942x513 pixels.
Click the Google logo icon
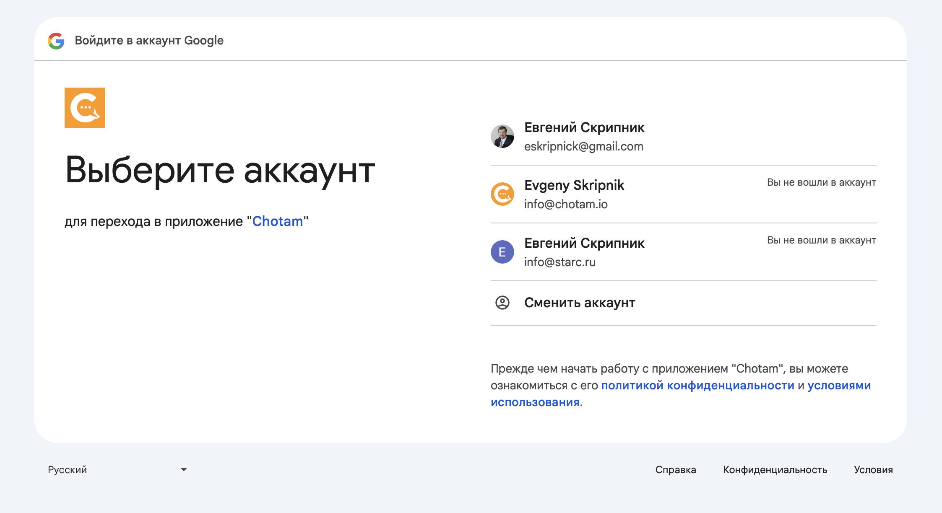56,41
